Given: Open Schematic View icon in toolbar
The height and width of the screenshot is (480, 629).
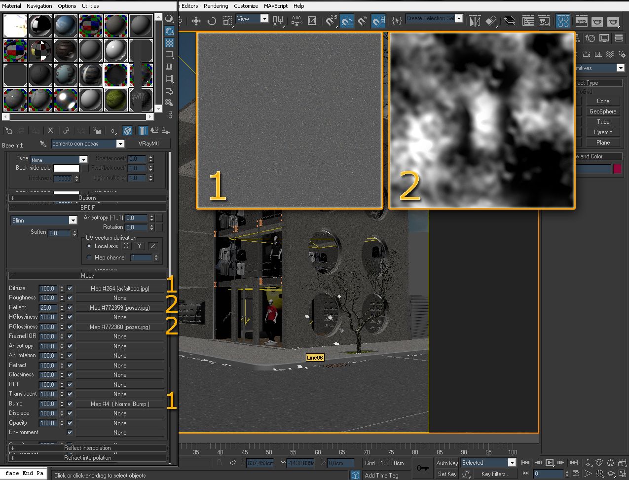Looking at the screenshot, I should [x=544, y=21].
